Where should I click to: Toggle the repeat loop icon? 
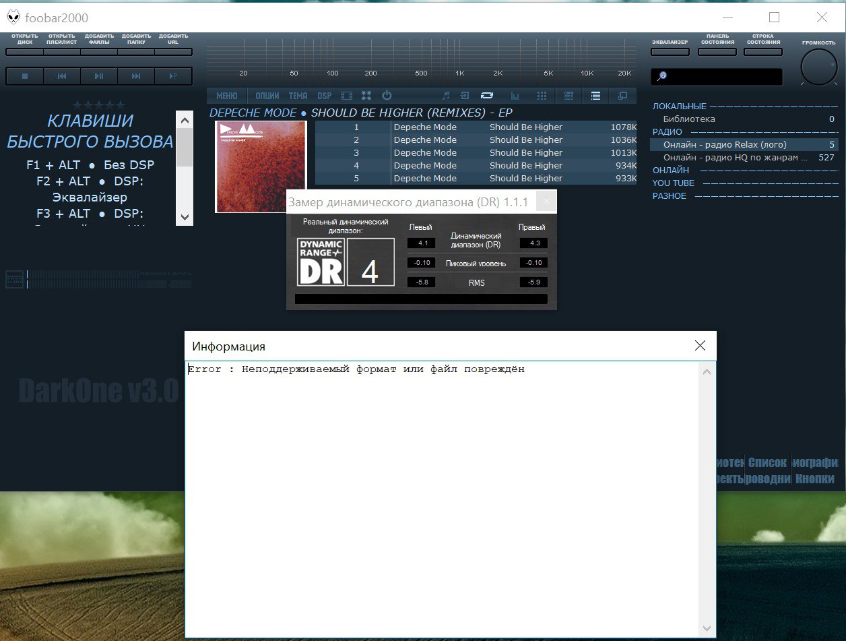487,96
